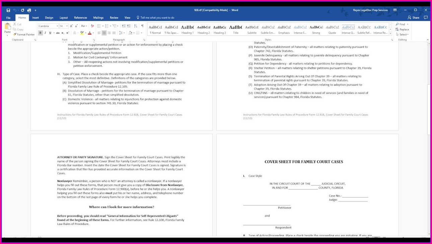Screen dimensions: 432x244
Task: Expand the Styles gallery More button
Action: point(390,33)
